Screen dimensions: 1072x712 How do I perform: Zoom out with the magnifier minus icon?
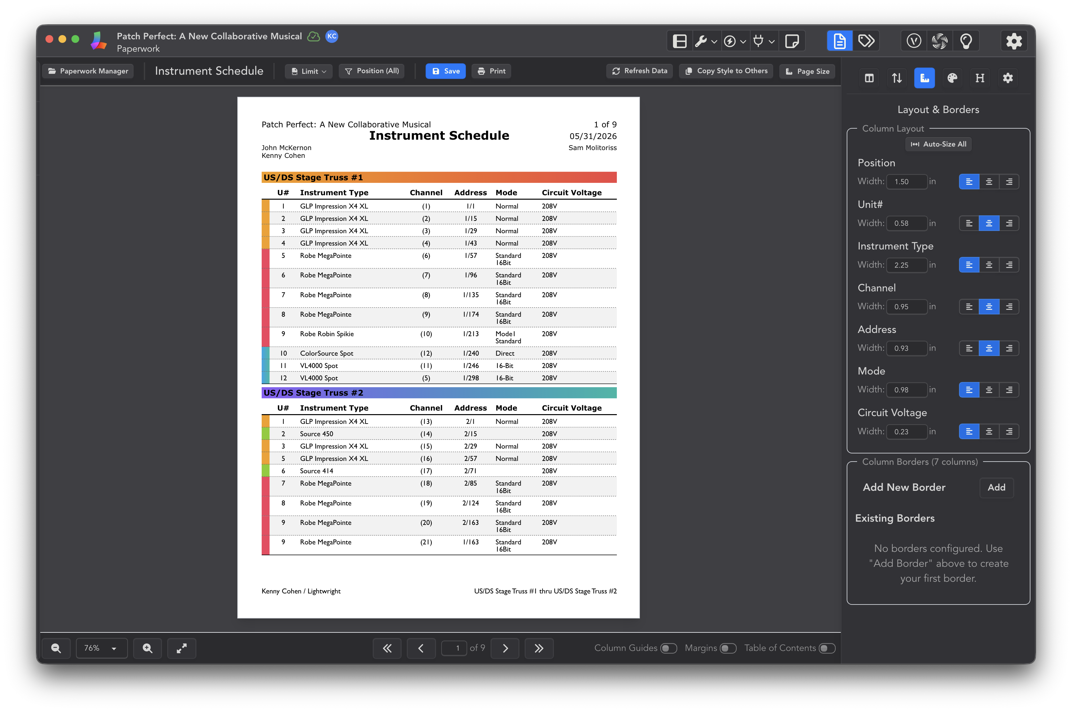[x=56, y=648]
